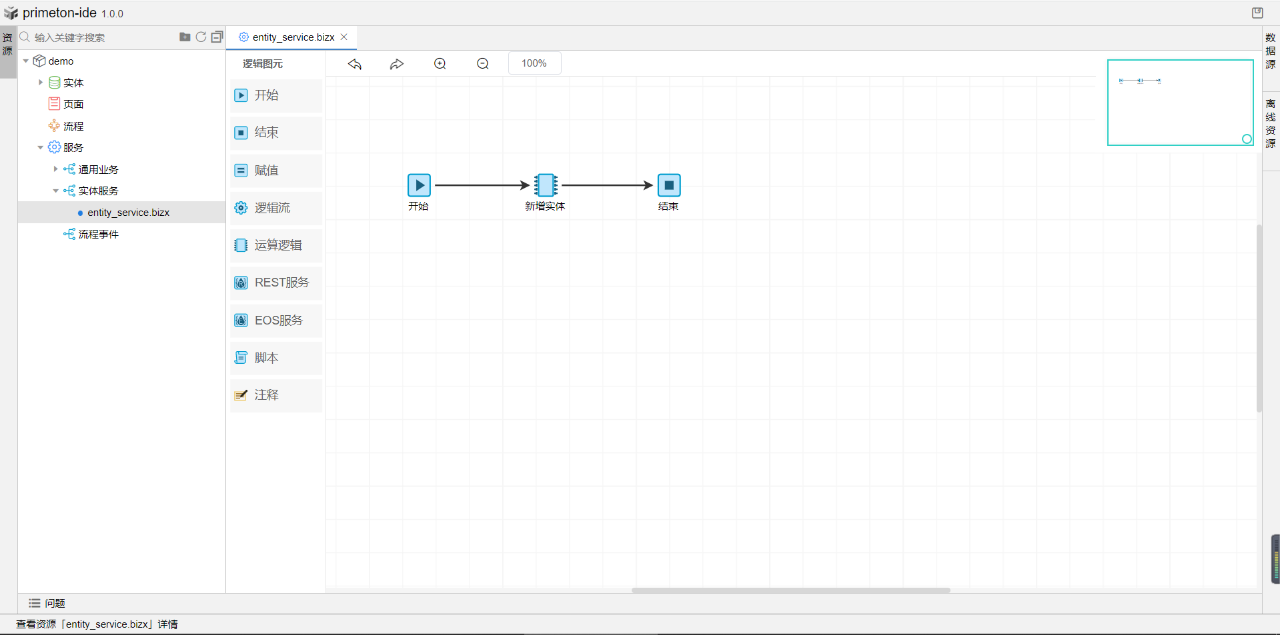Click the 结束 node on the canvas

tap(669, 185)
